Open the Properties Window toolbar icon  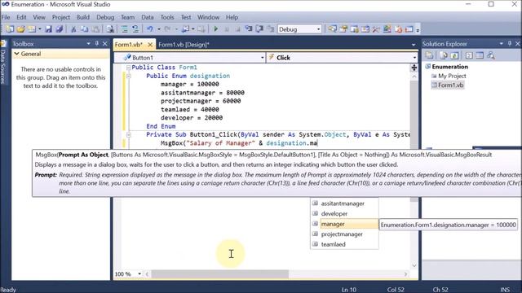[x=343, y=29]
